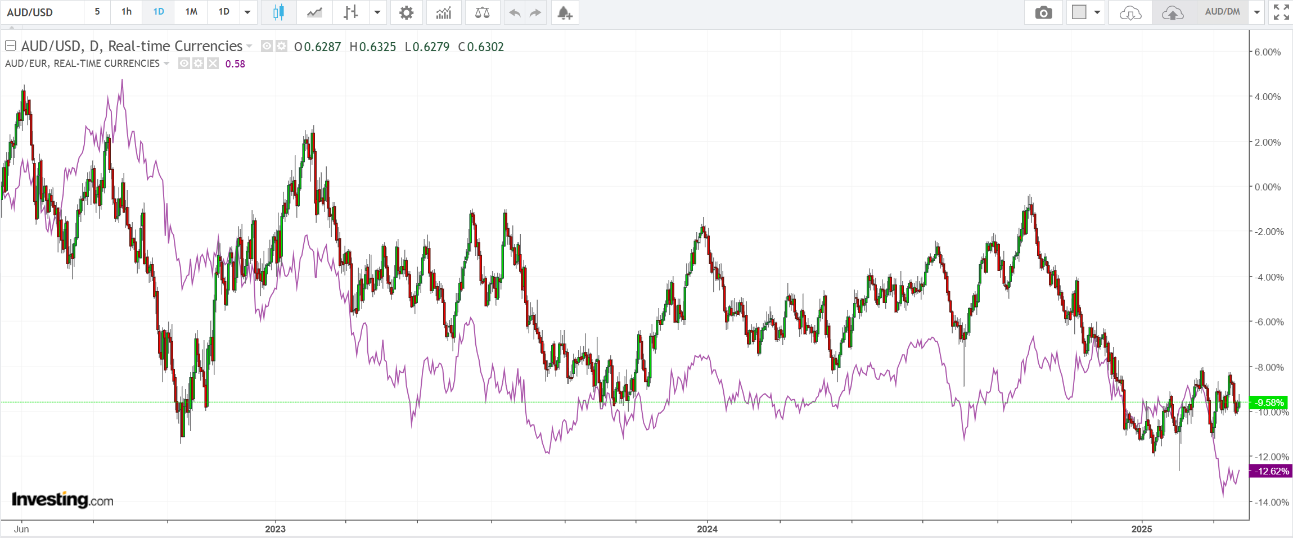Image resolution: width=1293 pixels, height=538 pixels.
Task: Select the 1M timeframe tab
Action: click(191, 12)
